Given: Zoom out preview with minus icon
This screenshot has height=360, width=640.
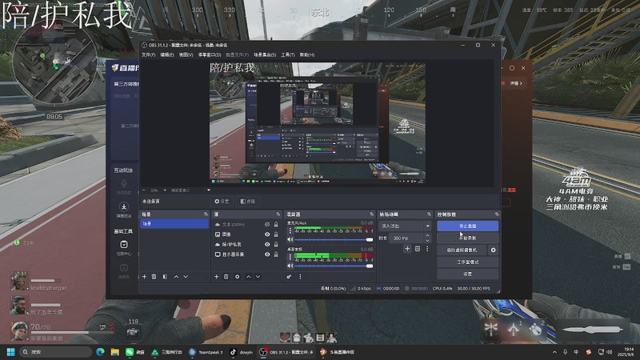Looking at the screenshot, I should click(x=144, y=190).
